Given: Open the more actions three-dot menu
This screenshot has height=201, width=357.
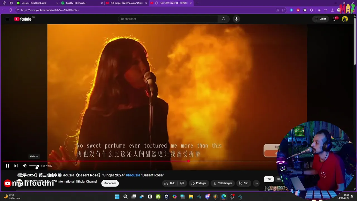Looking at the screenshot, I should (256, 183).
